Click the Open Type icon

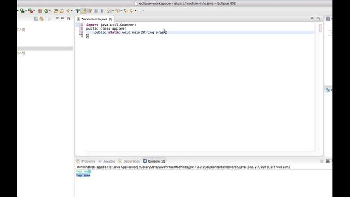click(56, 11)
